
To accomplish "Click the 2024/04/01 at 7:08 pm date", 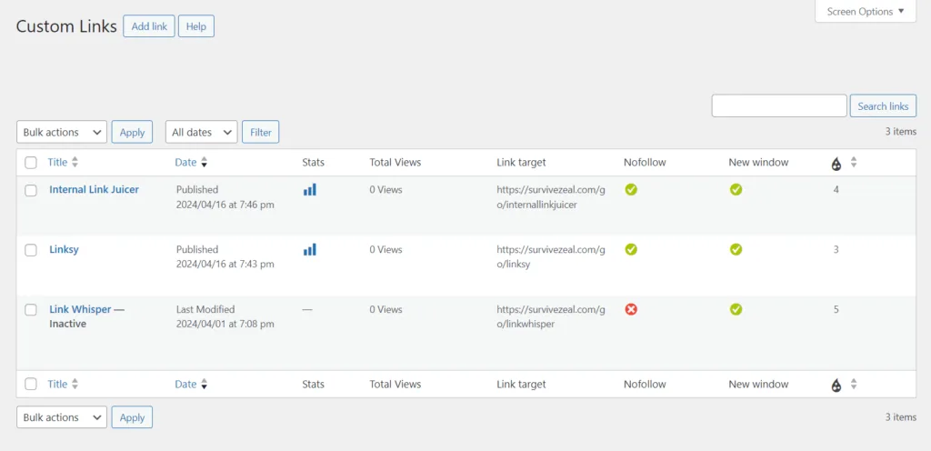I will tap(225, 325).
